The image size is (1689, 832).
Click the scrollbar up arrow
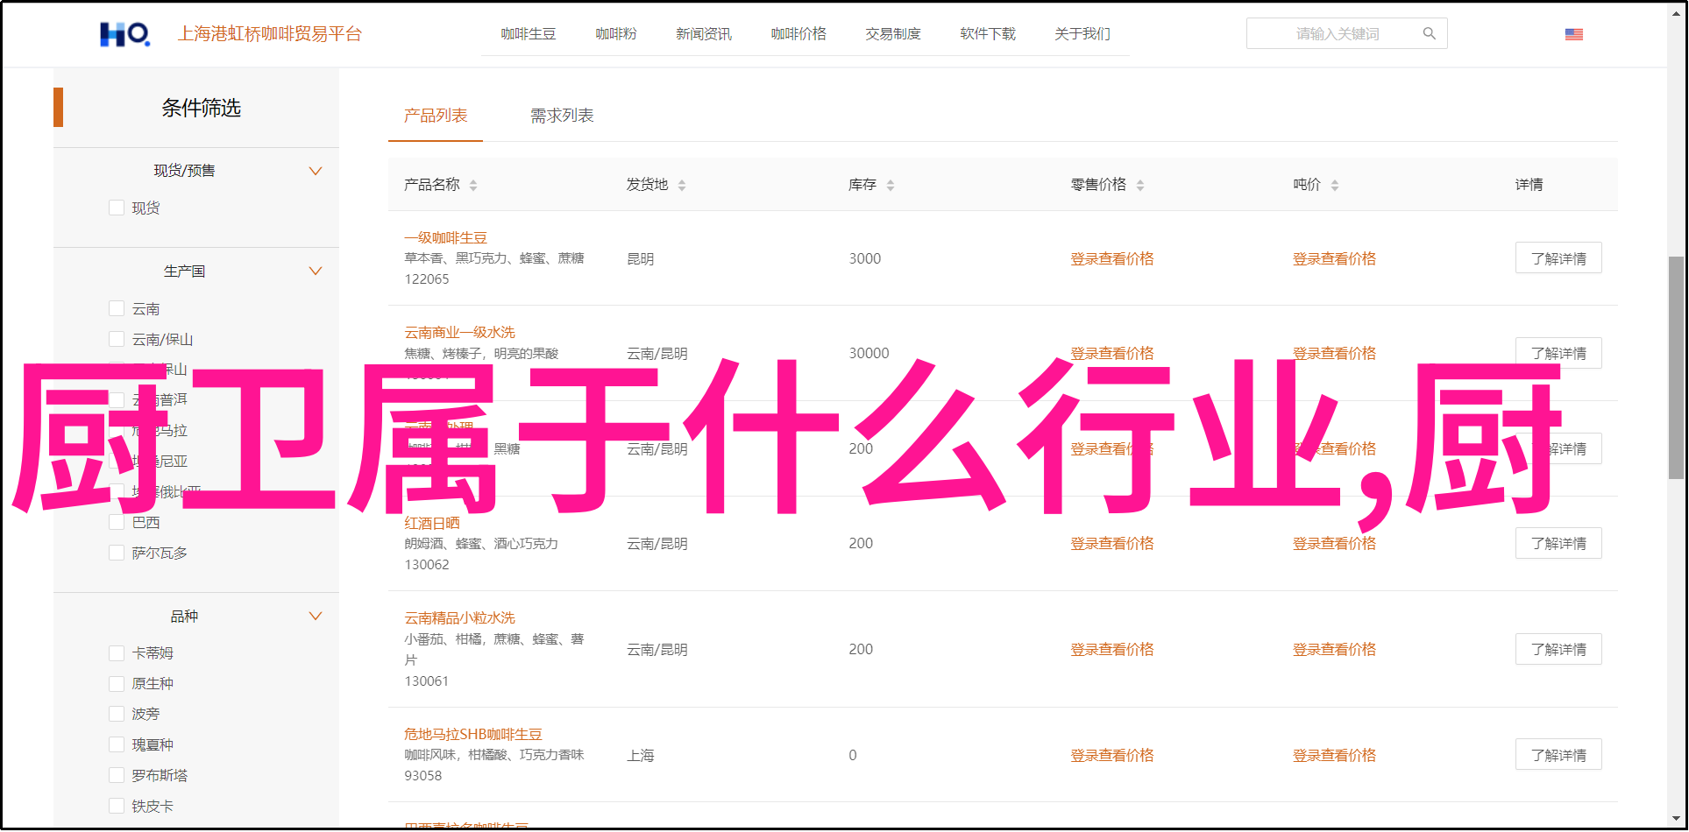click(x=1676, y=12)
